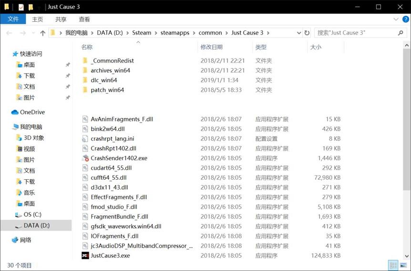Open the 共享 ribbon tab
Image resolution: width=411 pixels, height=271 pixels.
(x=61, y=19)
